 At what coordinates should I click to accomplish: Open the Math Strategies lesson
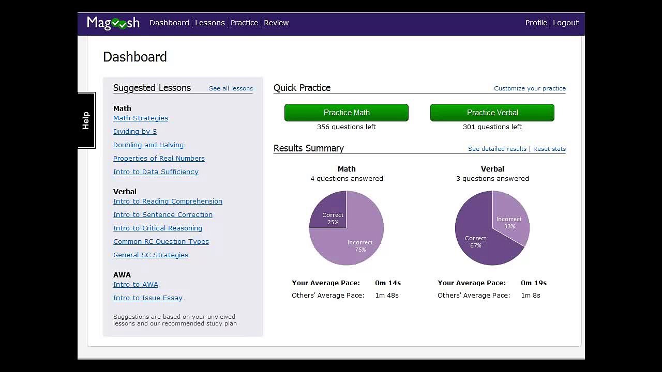pos(141,118)
